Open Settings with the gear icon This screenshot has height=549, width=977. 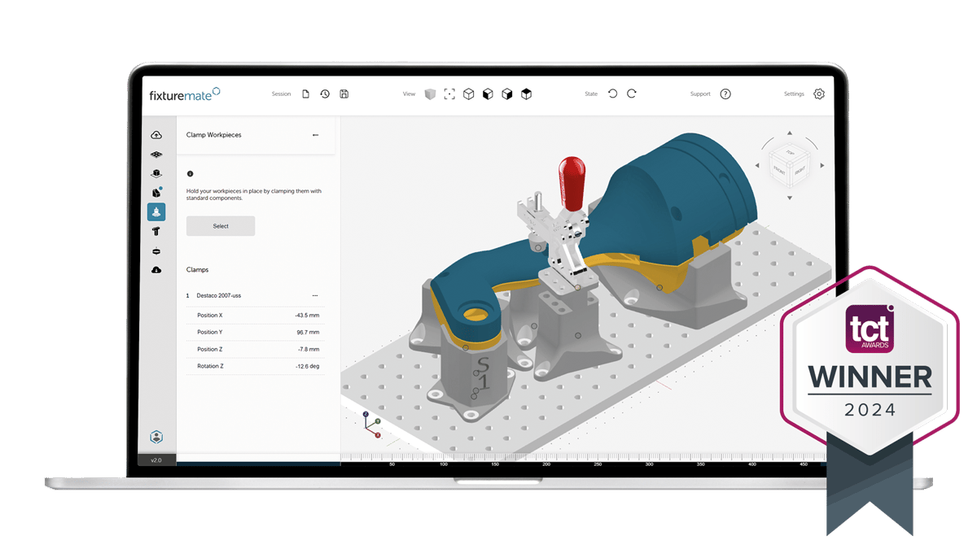pyautogui.click(x=819, y=94)
